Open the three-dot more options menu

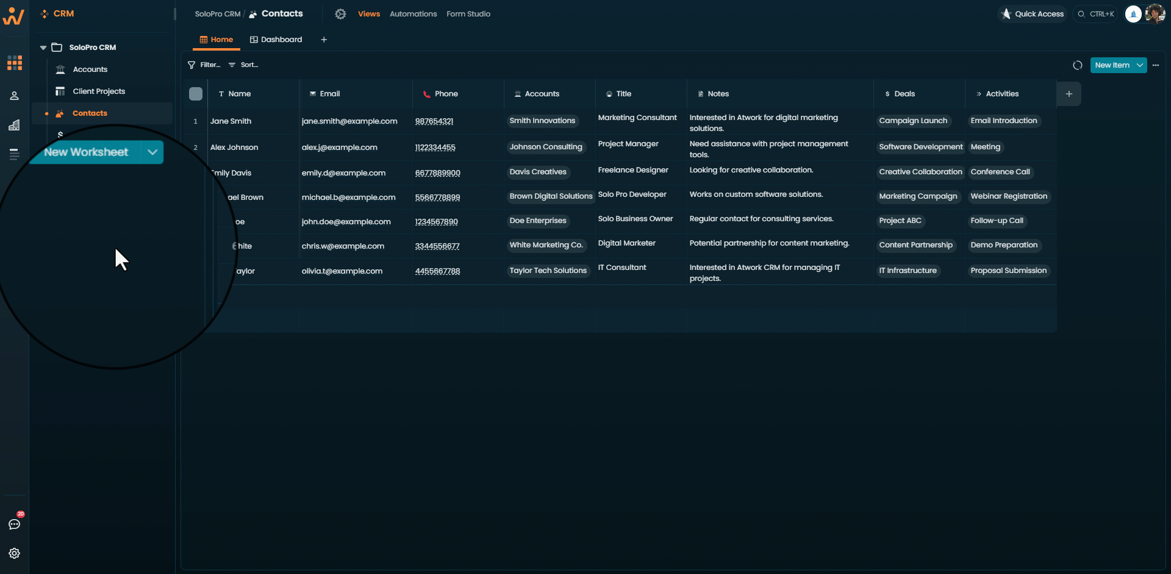click(x=1156, y=65)
